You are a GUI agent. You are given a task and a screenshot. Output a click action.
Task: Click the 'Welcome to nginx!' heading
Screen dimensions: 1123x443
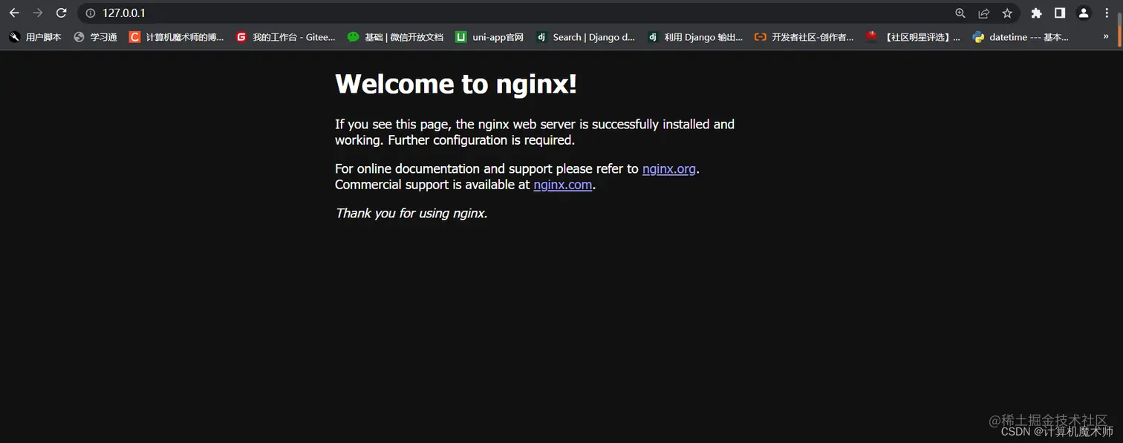[456, 84]
